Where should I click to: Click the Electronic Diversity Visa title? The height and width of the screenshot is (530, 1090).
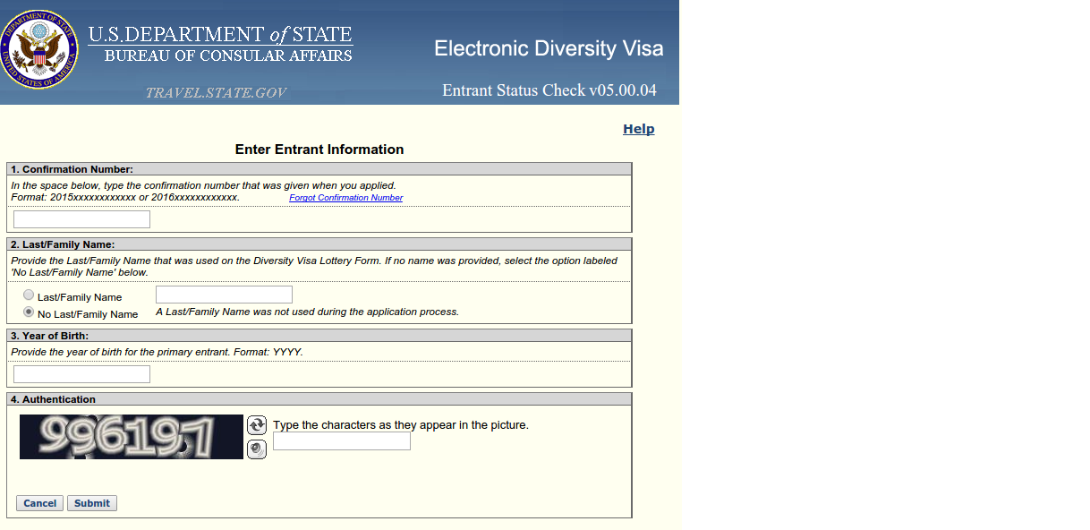pyautogui.click(x=549, y=48)
